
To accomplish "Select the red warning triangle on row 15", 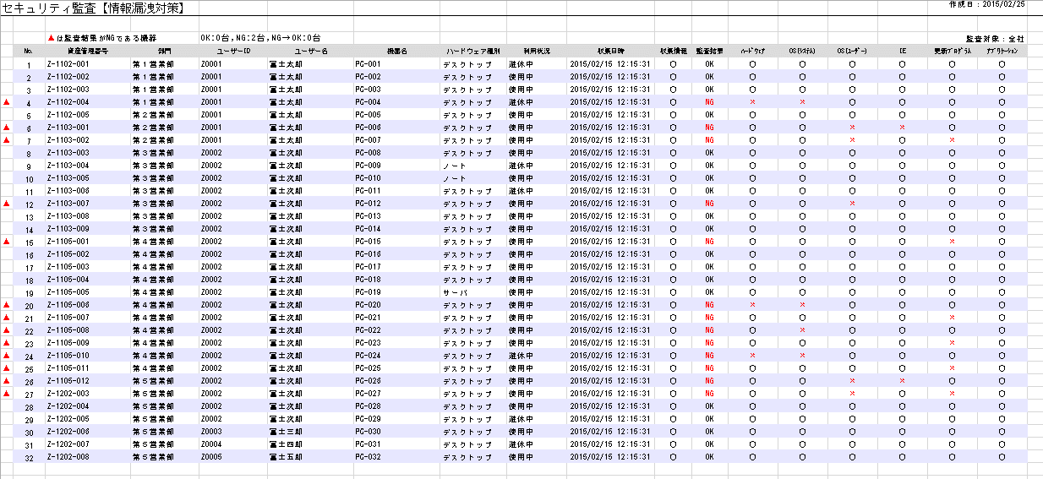I will (7, 242).
